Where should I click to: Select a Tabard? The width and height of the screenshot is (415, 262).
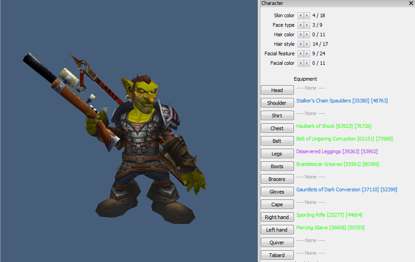pos(277,255)
